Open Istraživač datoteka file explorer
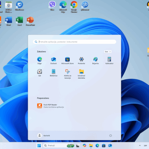The height and width of the screenshot is (149, 149). click(x=81, y=74)
